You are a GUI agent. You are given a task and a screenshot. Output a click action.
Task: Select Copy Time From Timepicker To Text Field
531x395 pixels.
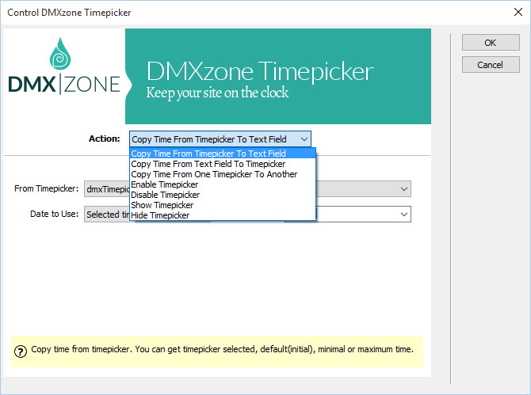(x=223, y=154)
